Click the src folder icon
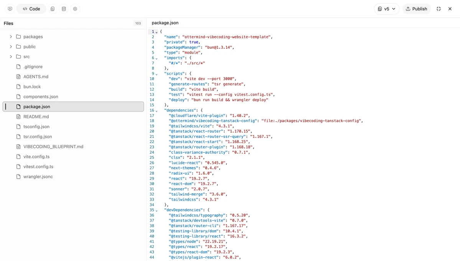 click(x=18, y=57)
